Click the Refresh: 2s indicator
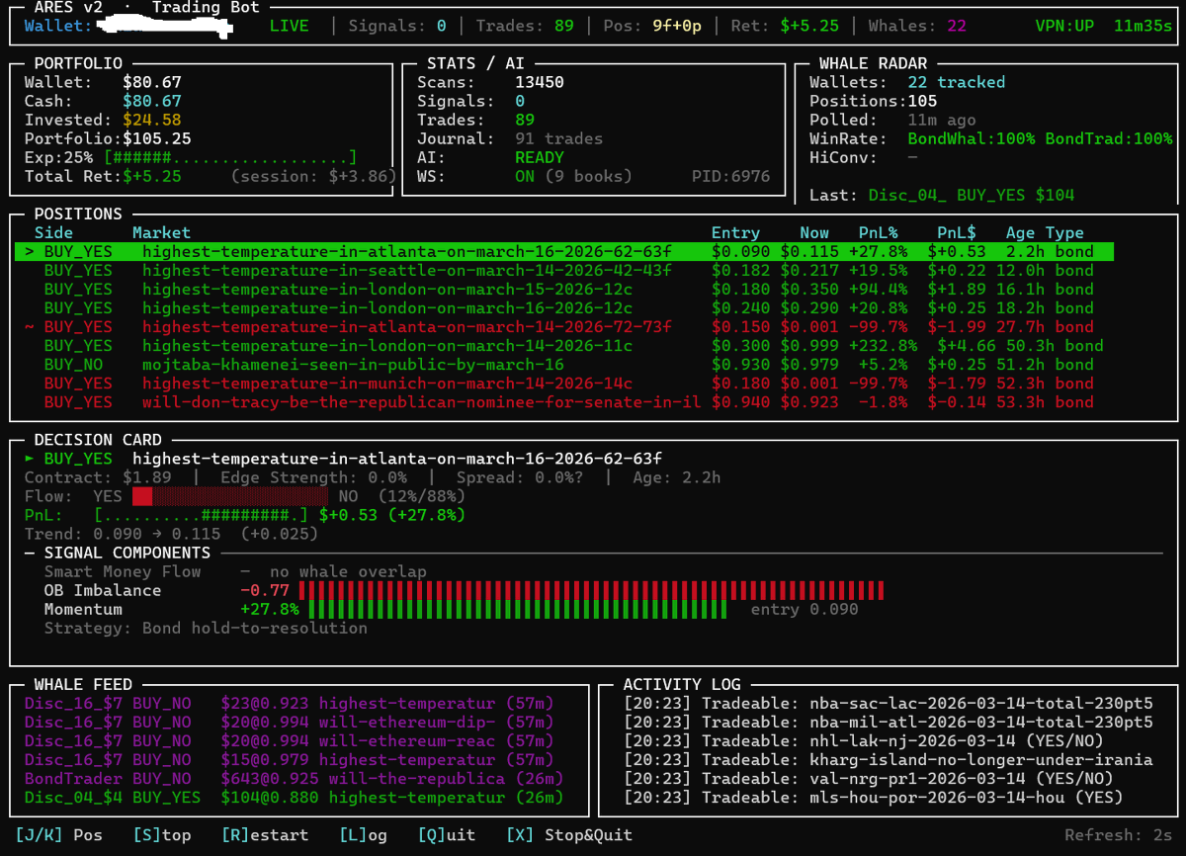The width and height of the screenshot is (1186, 856). click(x=1119, y=835)
